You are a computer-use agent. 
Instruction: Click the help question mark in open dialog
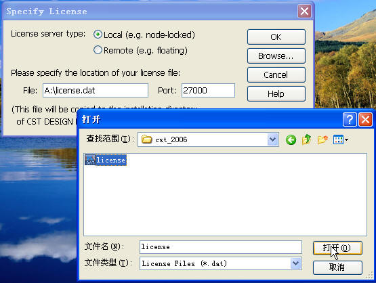pos(350,119)
